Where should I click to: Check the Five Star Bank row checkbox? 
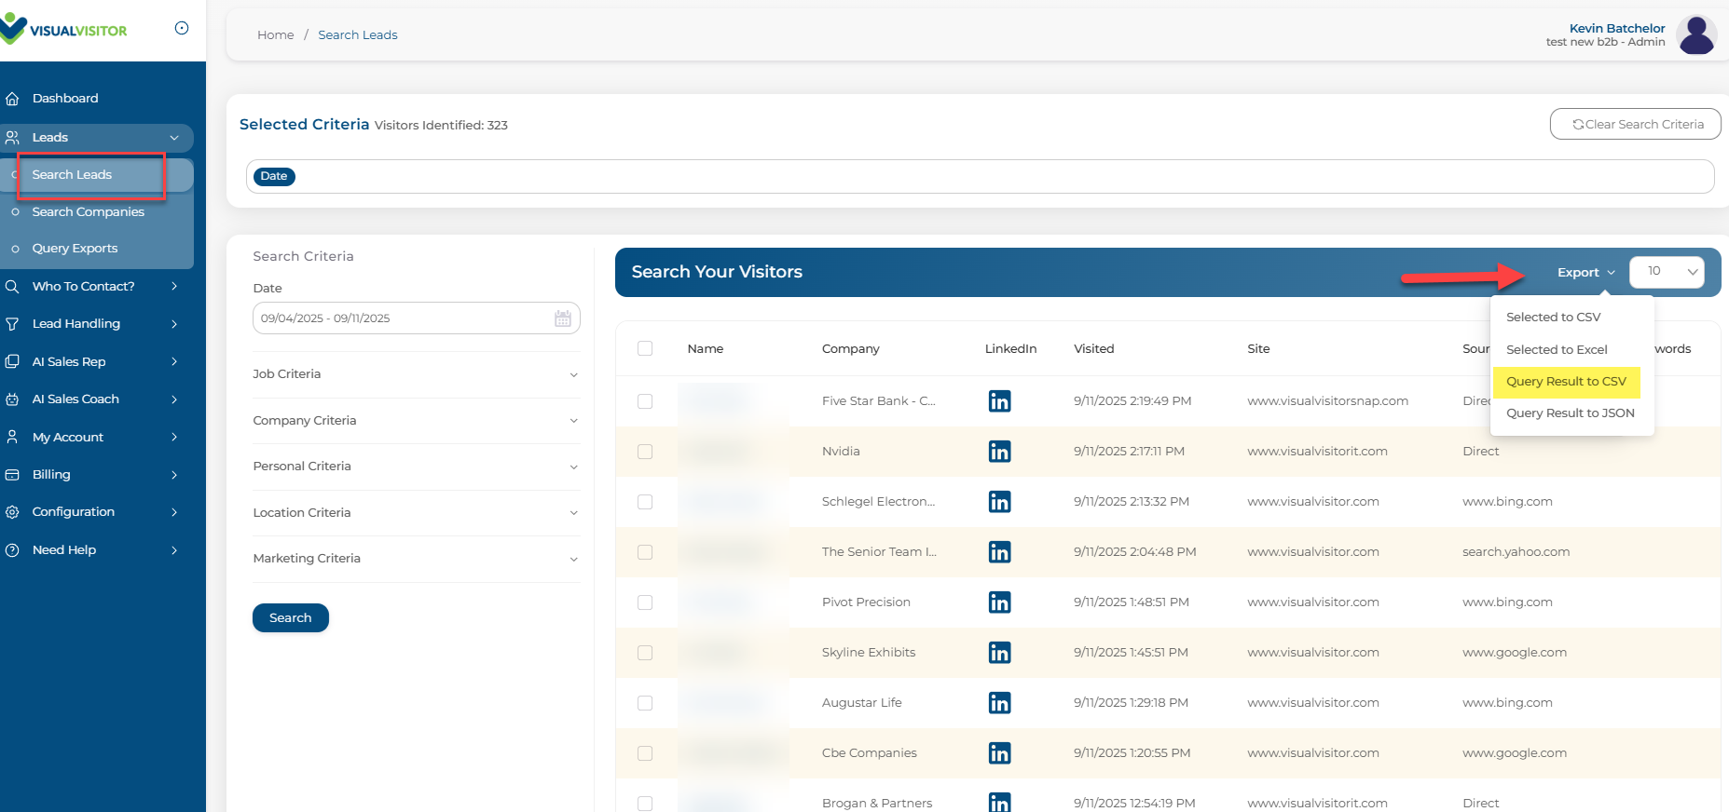click(x=645, y=401)
